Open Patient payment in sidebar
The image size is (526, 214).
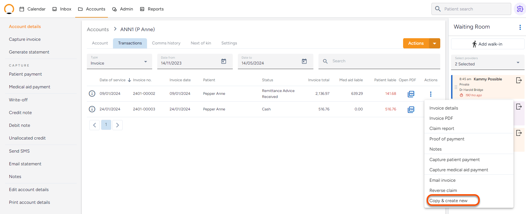tap(25, 74)
